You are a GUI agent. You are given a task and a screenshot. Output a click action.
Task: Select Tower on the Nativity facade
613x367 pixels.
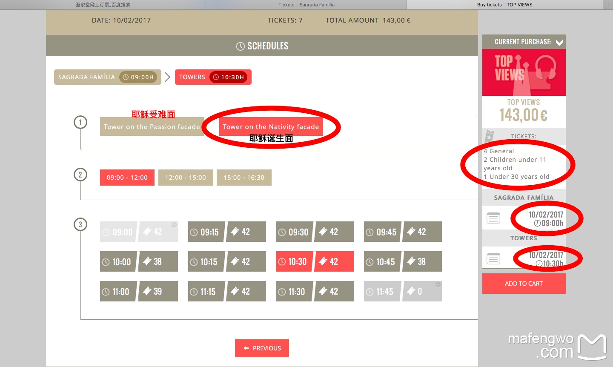tap(271, 126)
